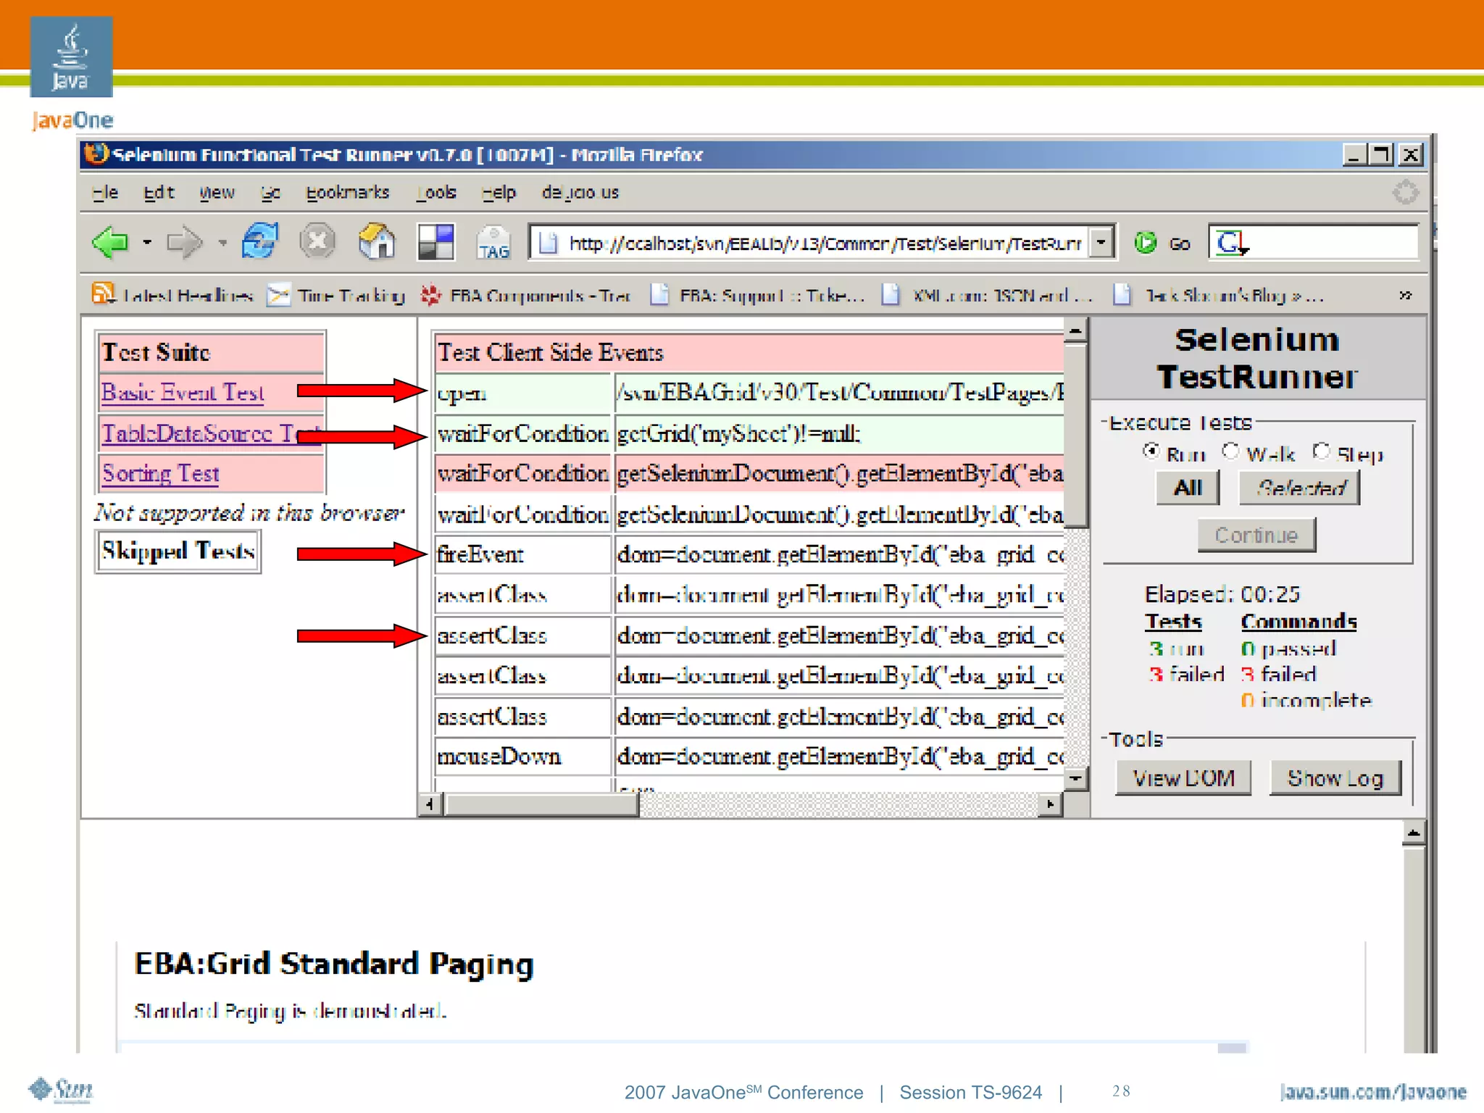This screenshot has height=1113, width=1484.
Task: Select the Run radio button
Action: tap(1151, 451)
